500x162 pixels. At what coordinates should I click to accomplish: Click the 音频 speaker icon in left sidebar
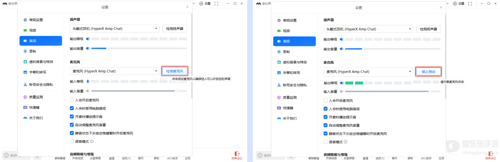click(x=25, y=41)
